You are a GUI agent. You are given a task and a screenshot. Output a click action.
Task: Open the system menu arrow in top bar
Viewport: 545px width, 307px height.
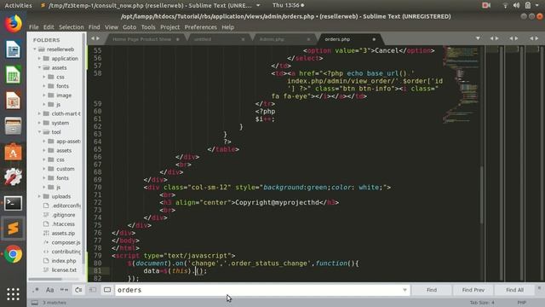(537, 5)
